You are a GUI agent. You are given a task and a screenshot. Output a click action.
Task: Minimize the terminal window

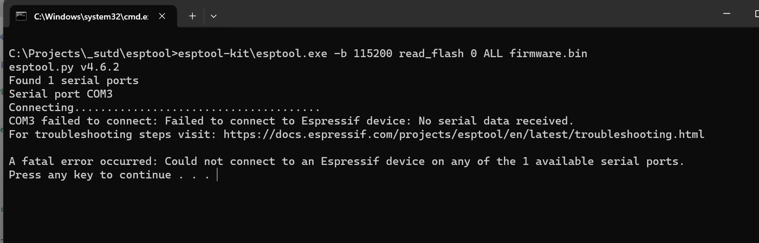(726, 14)
